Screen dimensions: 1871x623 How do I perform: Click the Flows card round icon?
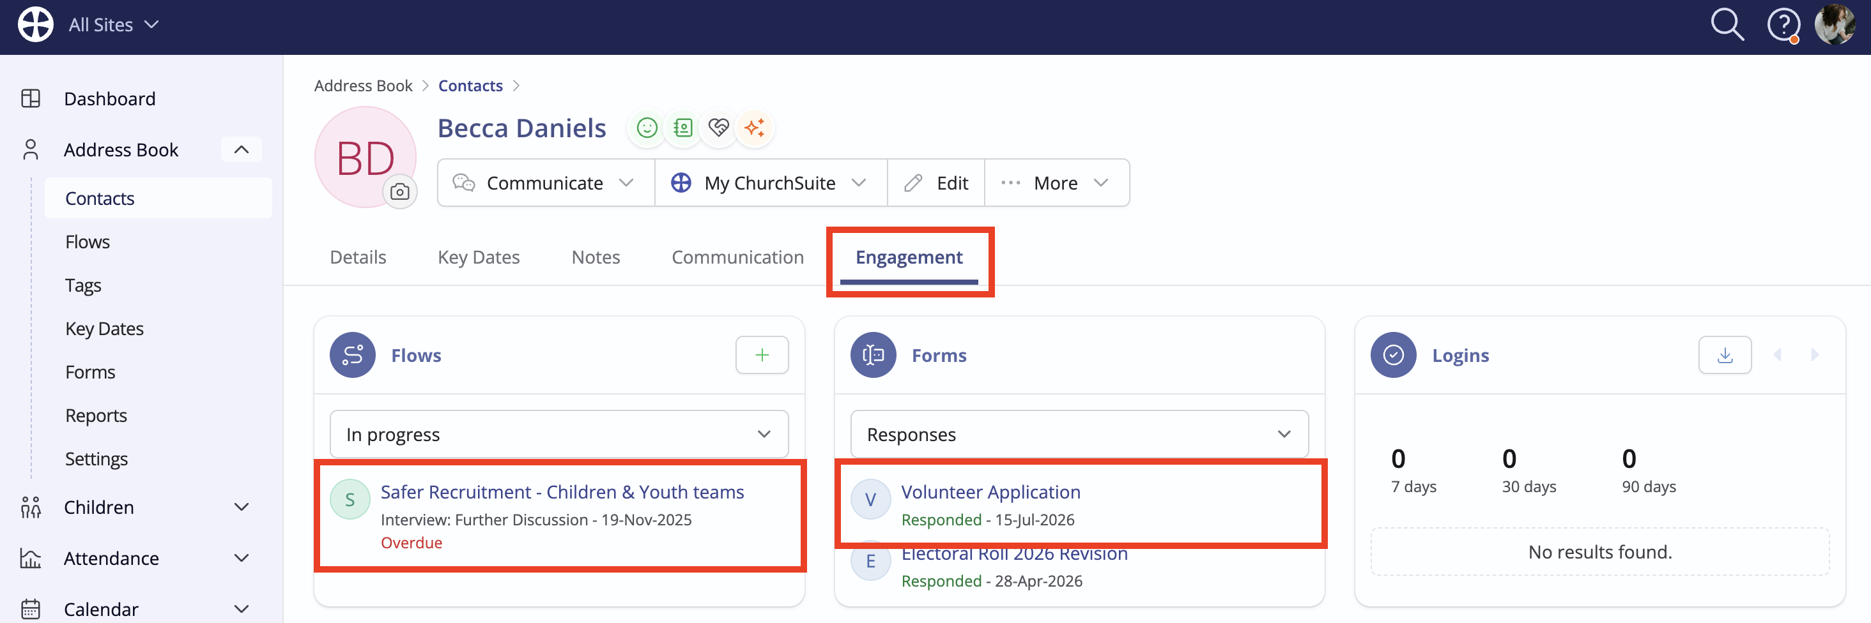(x=352, y=355)
